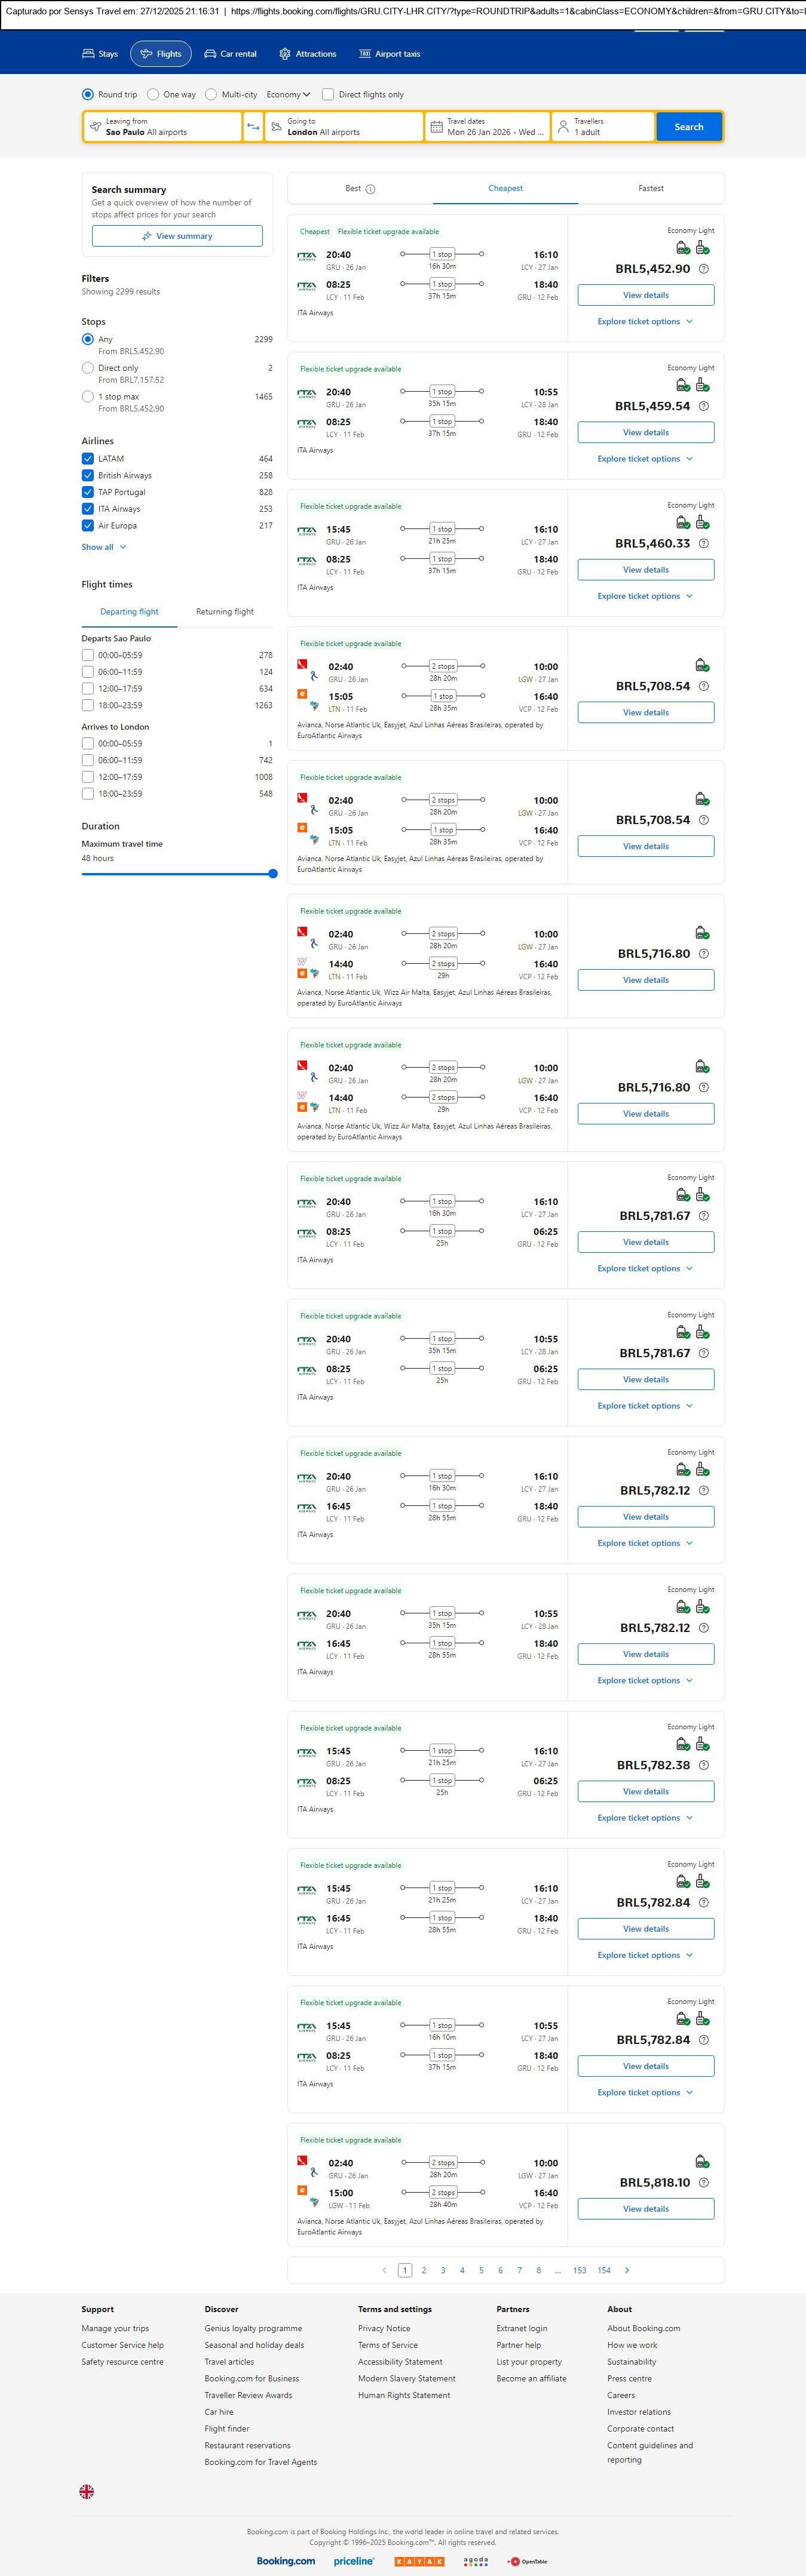This screenshot has width=806, height=2576.
Task: Click the maximum travel time slider handle
Action: click(x=273, y=874)
